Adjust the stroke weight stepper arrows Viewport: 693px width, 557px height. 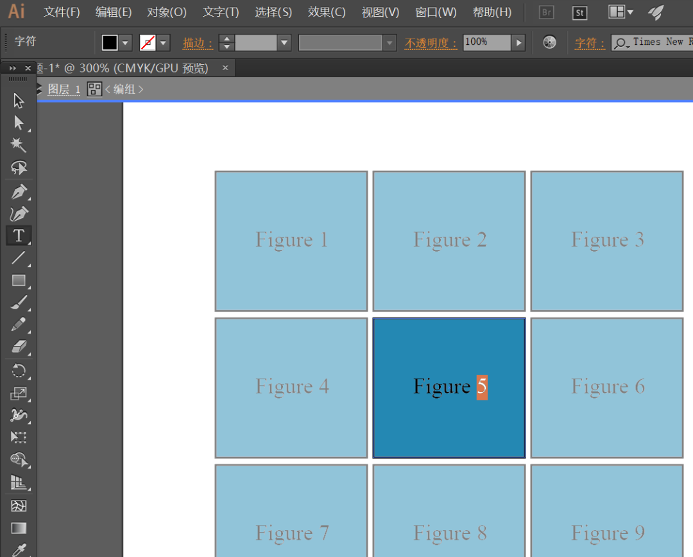[x=227, y=43]
